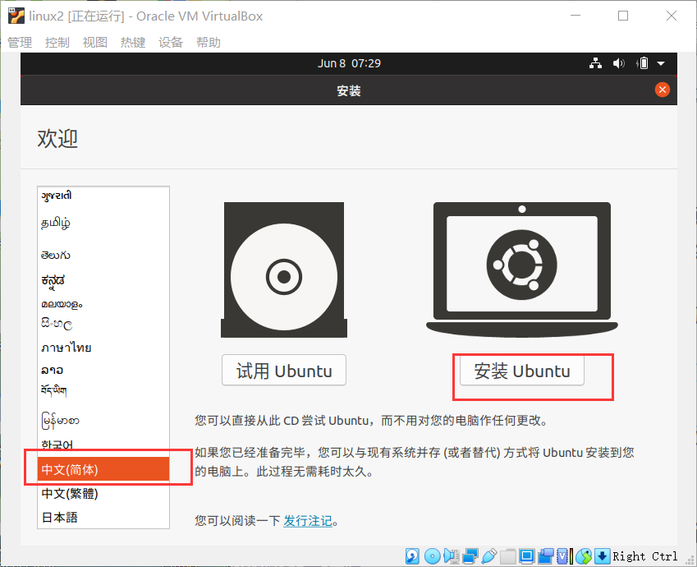Open the 热键 menu
Viewport: 697px width, 567px height.
coord(133,43)
